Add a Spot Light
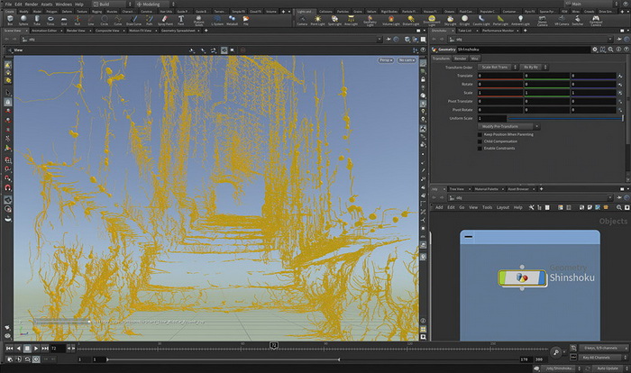This screenshot has height=373, width=631. [334, 21]
